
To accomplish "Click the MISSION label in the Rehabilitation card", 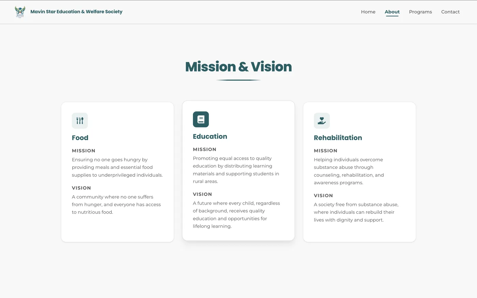I will pyautogui.click(x=325, y=151).
